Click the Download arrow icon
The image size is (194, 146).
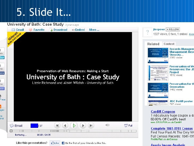(x=51, y=30)
